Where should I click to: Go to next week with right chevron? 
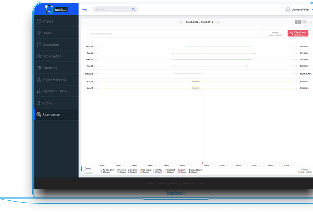(218, 22)
